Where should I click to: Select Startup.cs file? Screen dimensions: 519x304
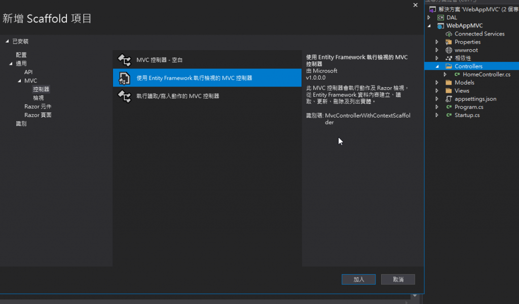467,115
